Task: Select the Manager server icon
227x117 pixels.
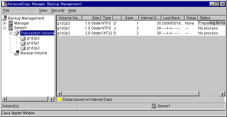Action: point(11,23)
